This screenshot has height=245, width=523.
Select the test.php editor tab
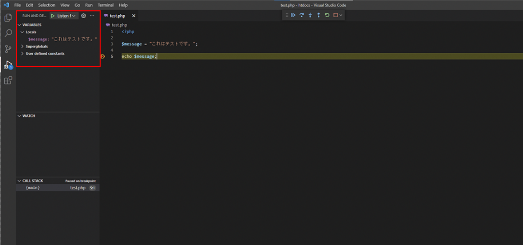pyautogui.click(x=117, y=16)
